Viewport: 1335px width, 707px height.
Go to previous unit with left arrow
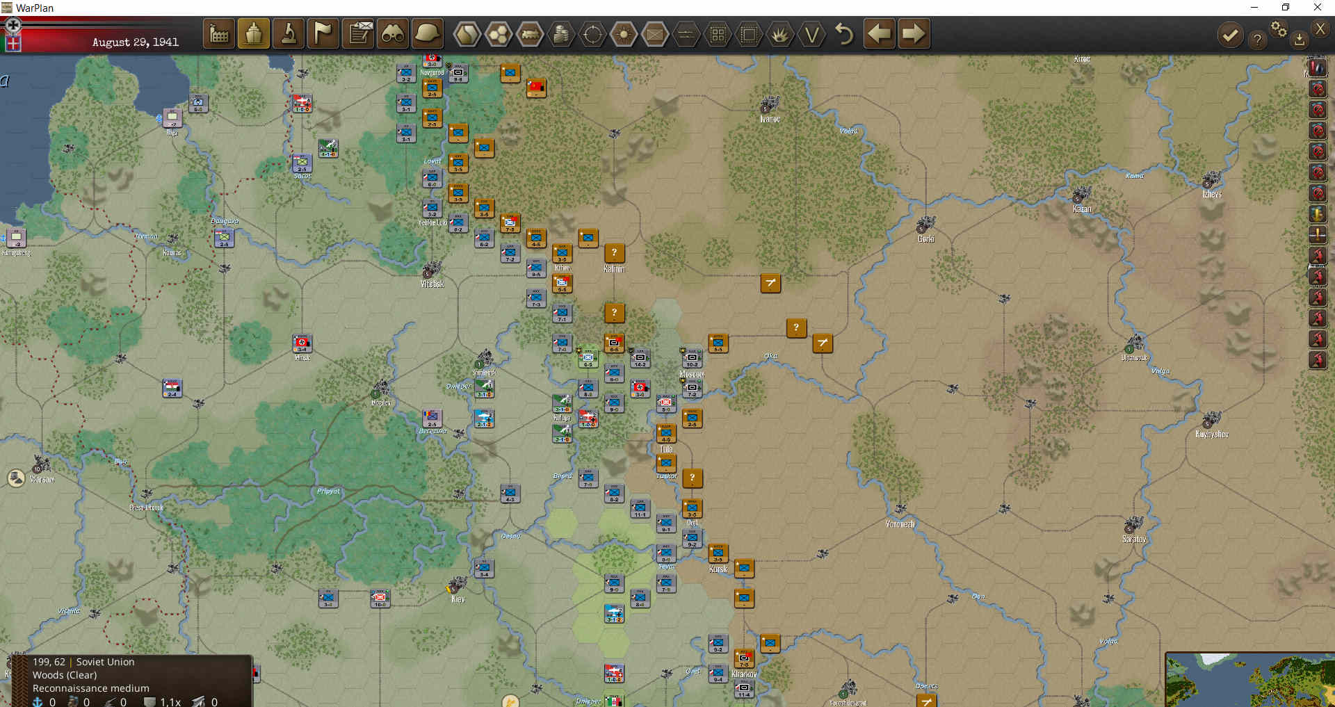pyautogui.click(x=880, y=33)
